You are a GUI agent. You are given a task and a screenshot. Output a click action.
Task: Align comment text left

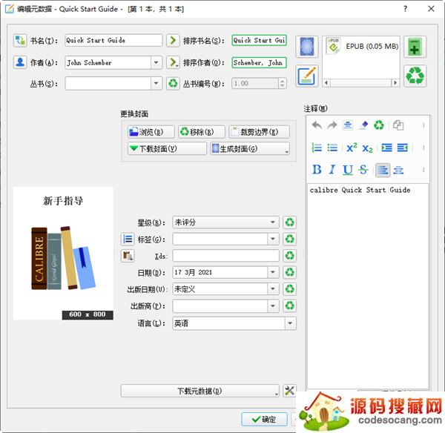tap(383, 171)
